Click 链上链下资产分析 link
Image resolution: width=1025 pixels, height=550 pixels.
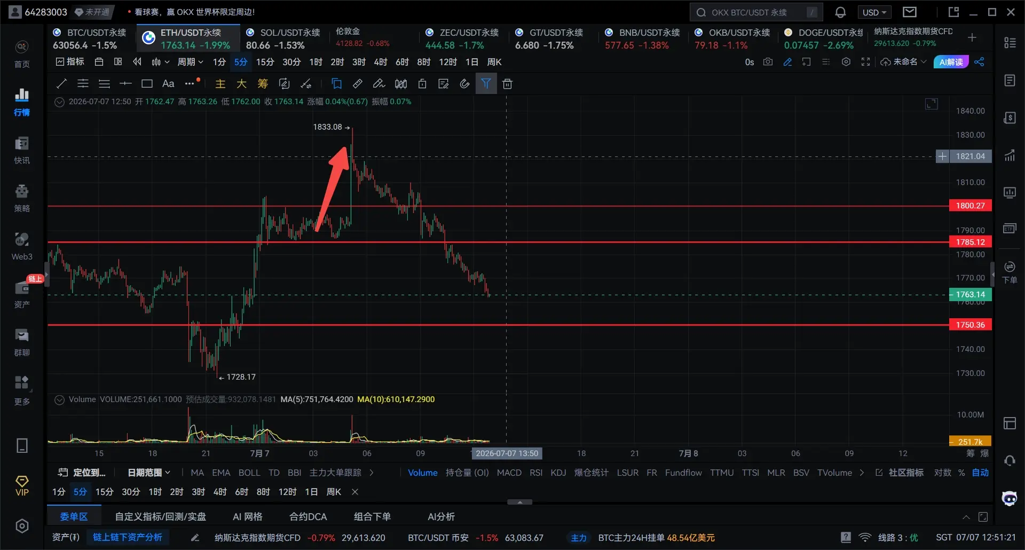(x=128, y=537)
